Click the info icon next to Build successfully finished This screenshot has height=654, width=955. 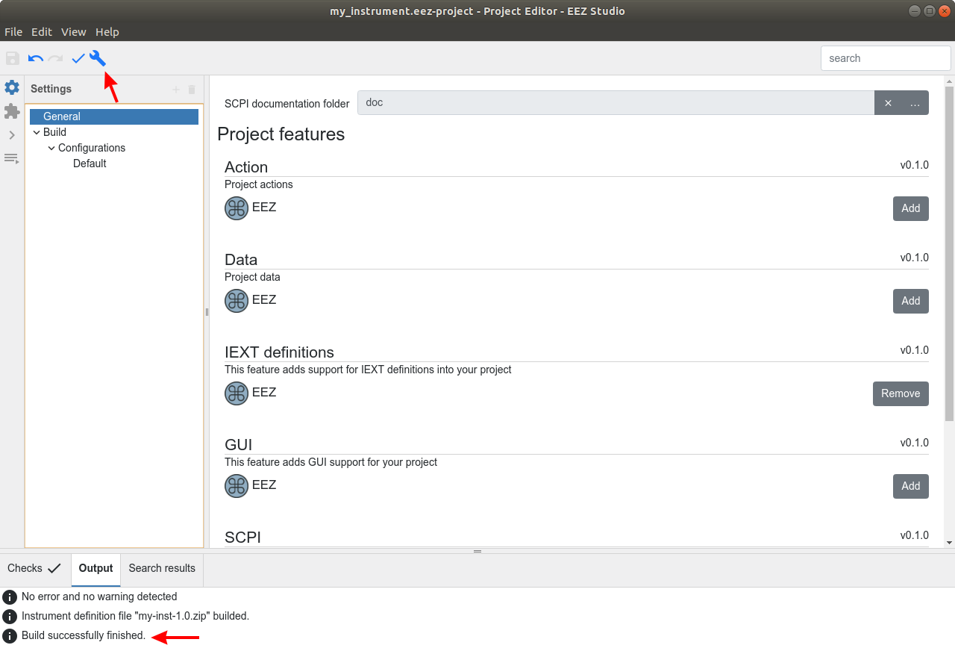(x=9, y=636)
